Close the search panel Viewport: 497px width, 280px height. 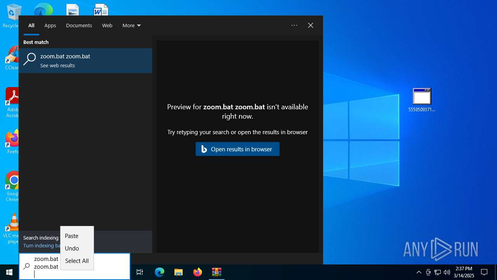[x=311, y=25]
